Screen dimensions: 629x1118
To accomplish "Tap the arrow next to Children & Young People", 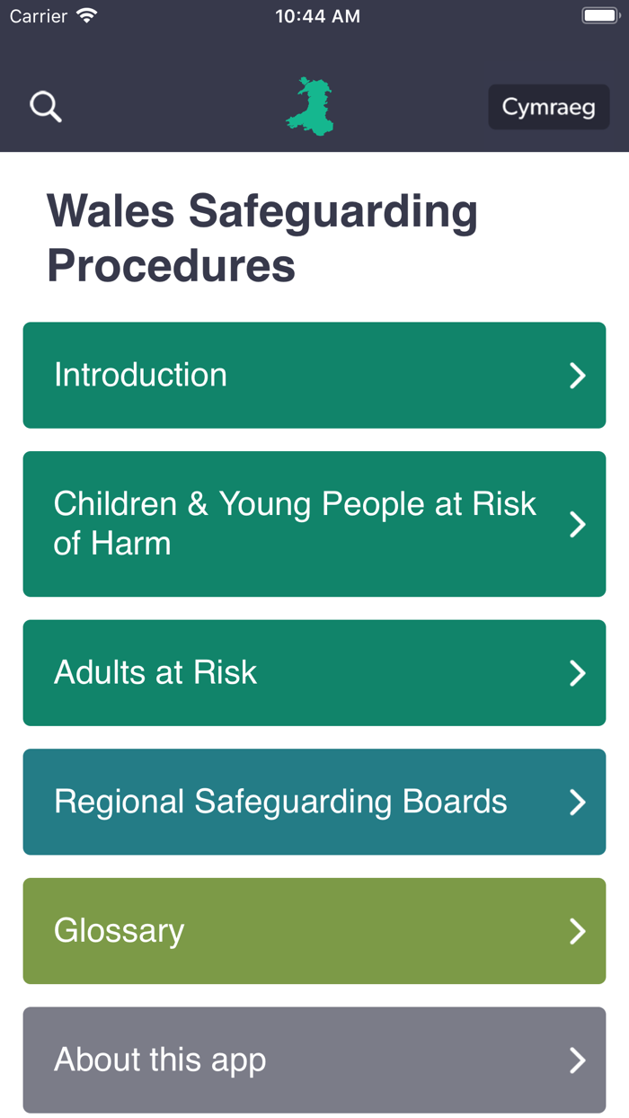I will coord(578,524).
